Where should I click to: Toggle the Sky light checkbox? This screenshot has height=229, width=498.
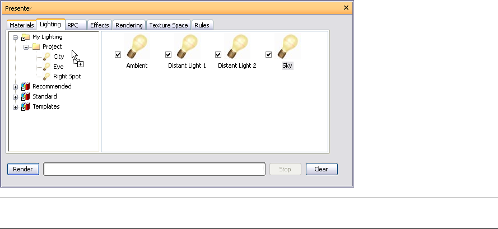[268, 55]
